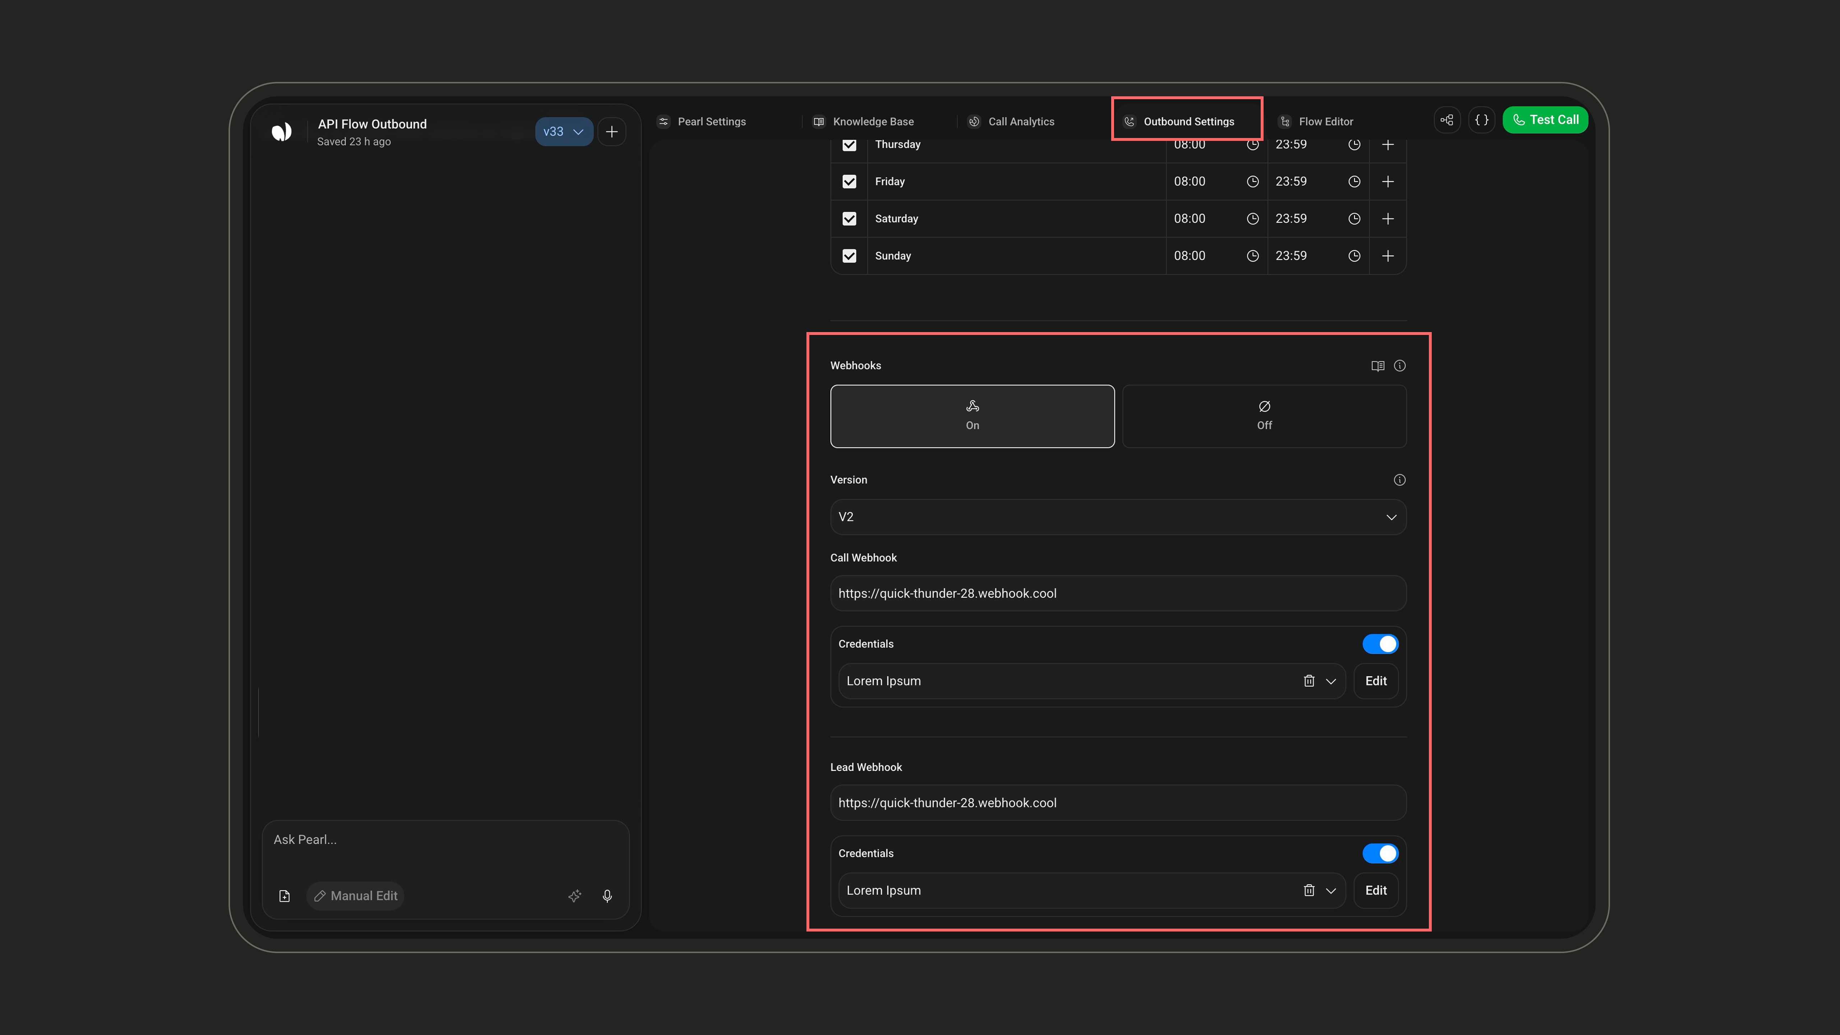Toggle Call Webhook Credentials switch

click(1380, 644)
